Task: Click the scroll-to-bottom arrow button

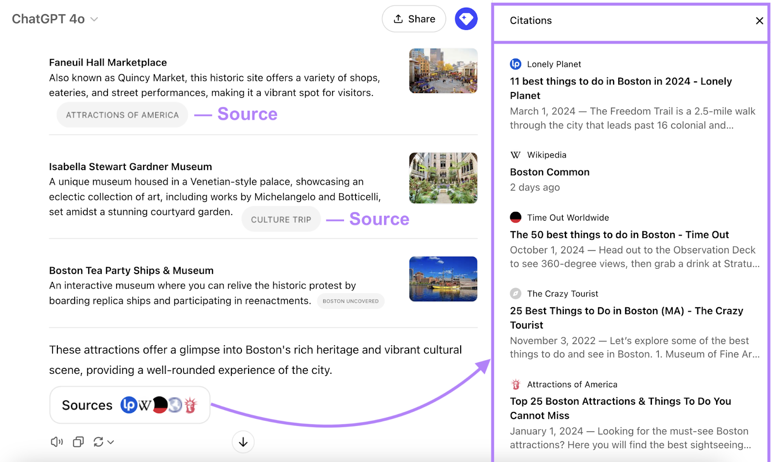Action: [243, 442]
